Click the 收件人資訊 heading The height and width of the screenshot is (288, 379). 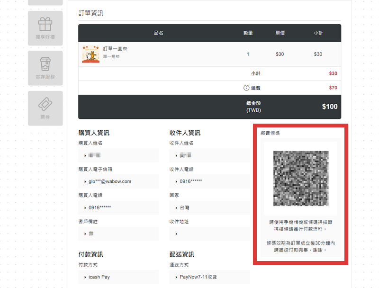(x=185, y=133)
